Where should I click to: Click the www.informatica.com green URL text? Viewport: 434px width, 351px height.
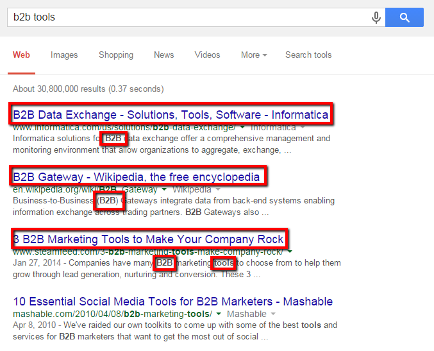(x=124, y=128)
